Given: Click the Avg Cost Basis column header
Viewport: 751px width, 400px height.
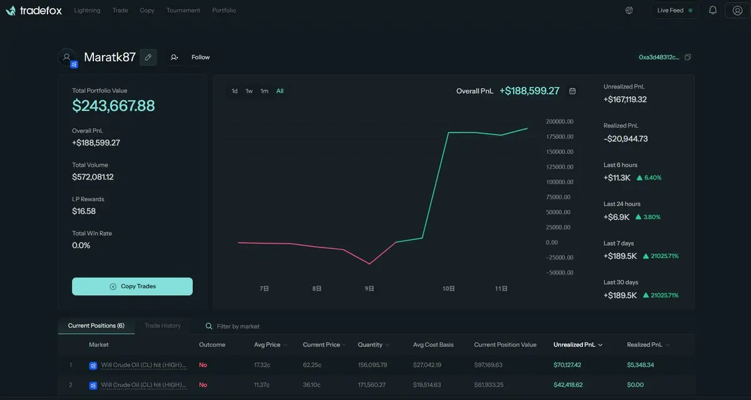Looking at the screenshot, I should coord(434,345).
